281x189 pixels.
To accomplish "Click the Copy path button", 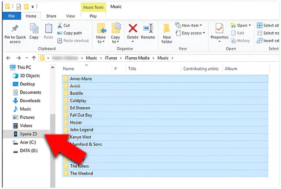I will [x=70, y=33].
